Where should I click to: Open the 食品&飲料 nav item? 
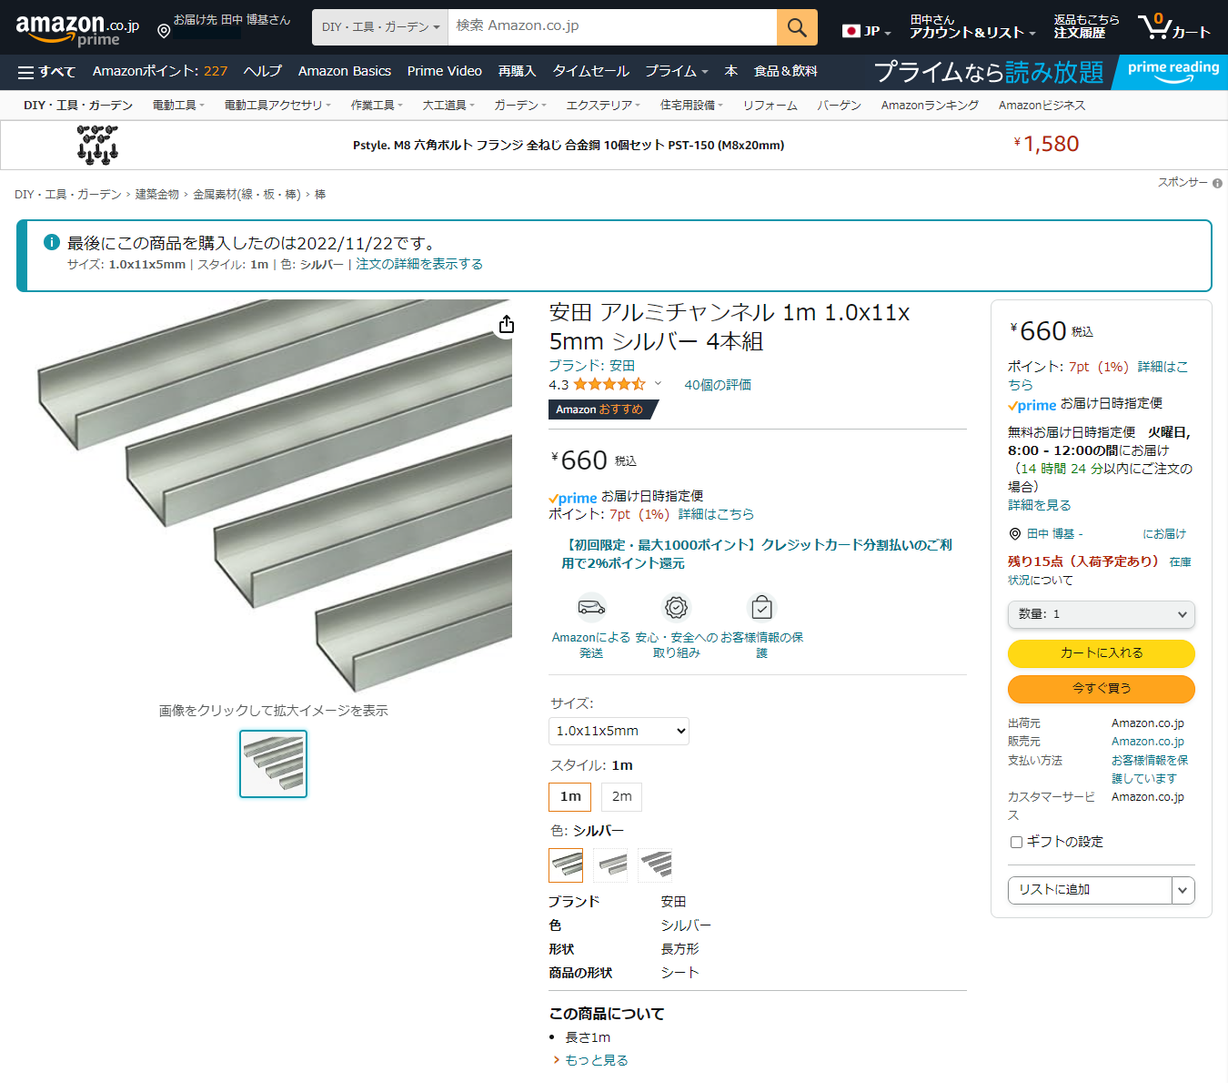click(x=785, y=71)
